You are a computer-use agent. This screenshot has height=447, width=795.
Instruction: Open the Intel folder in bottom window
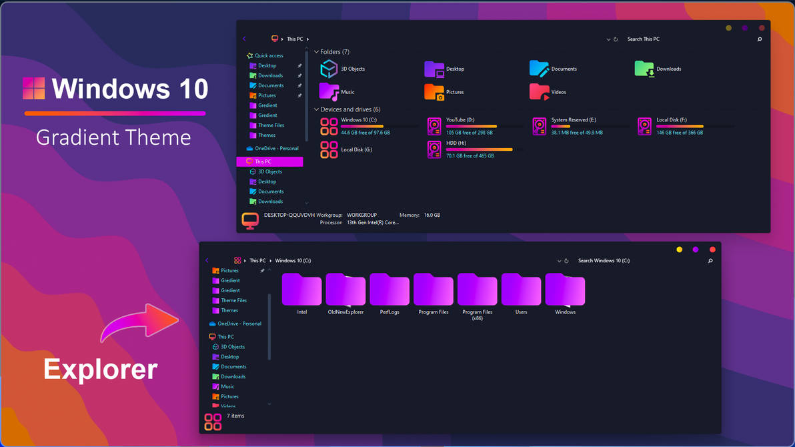301,294
